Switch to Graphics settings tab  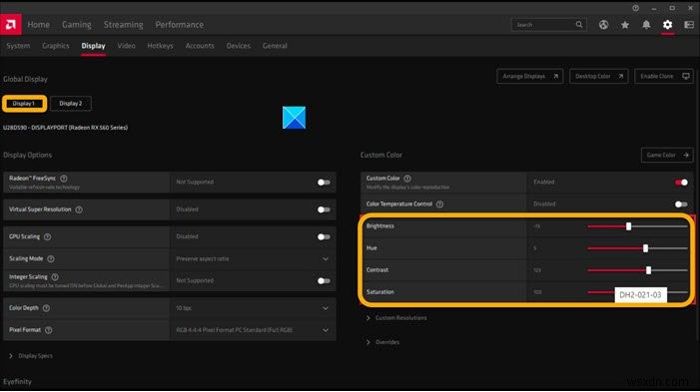click(x=56, y=46)
